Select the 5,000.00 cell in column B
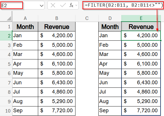This screenshot has height=116, width=164. [x=57, y=45]
